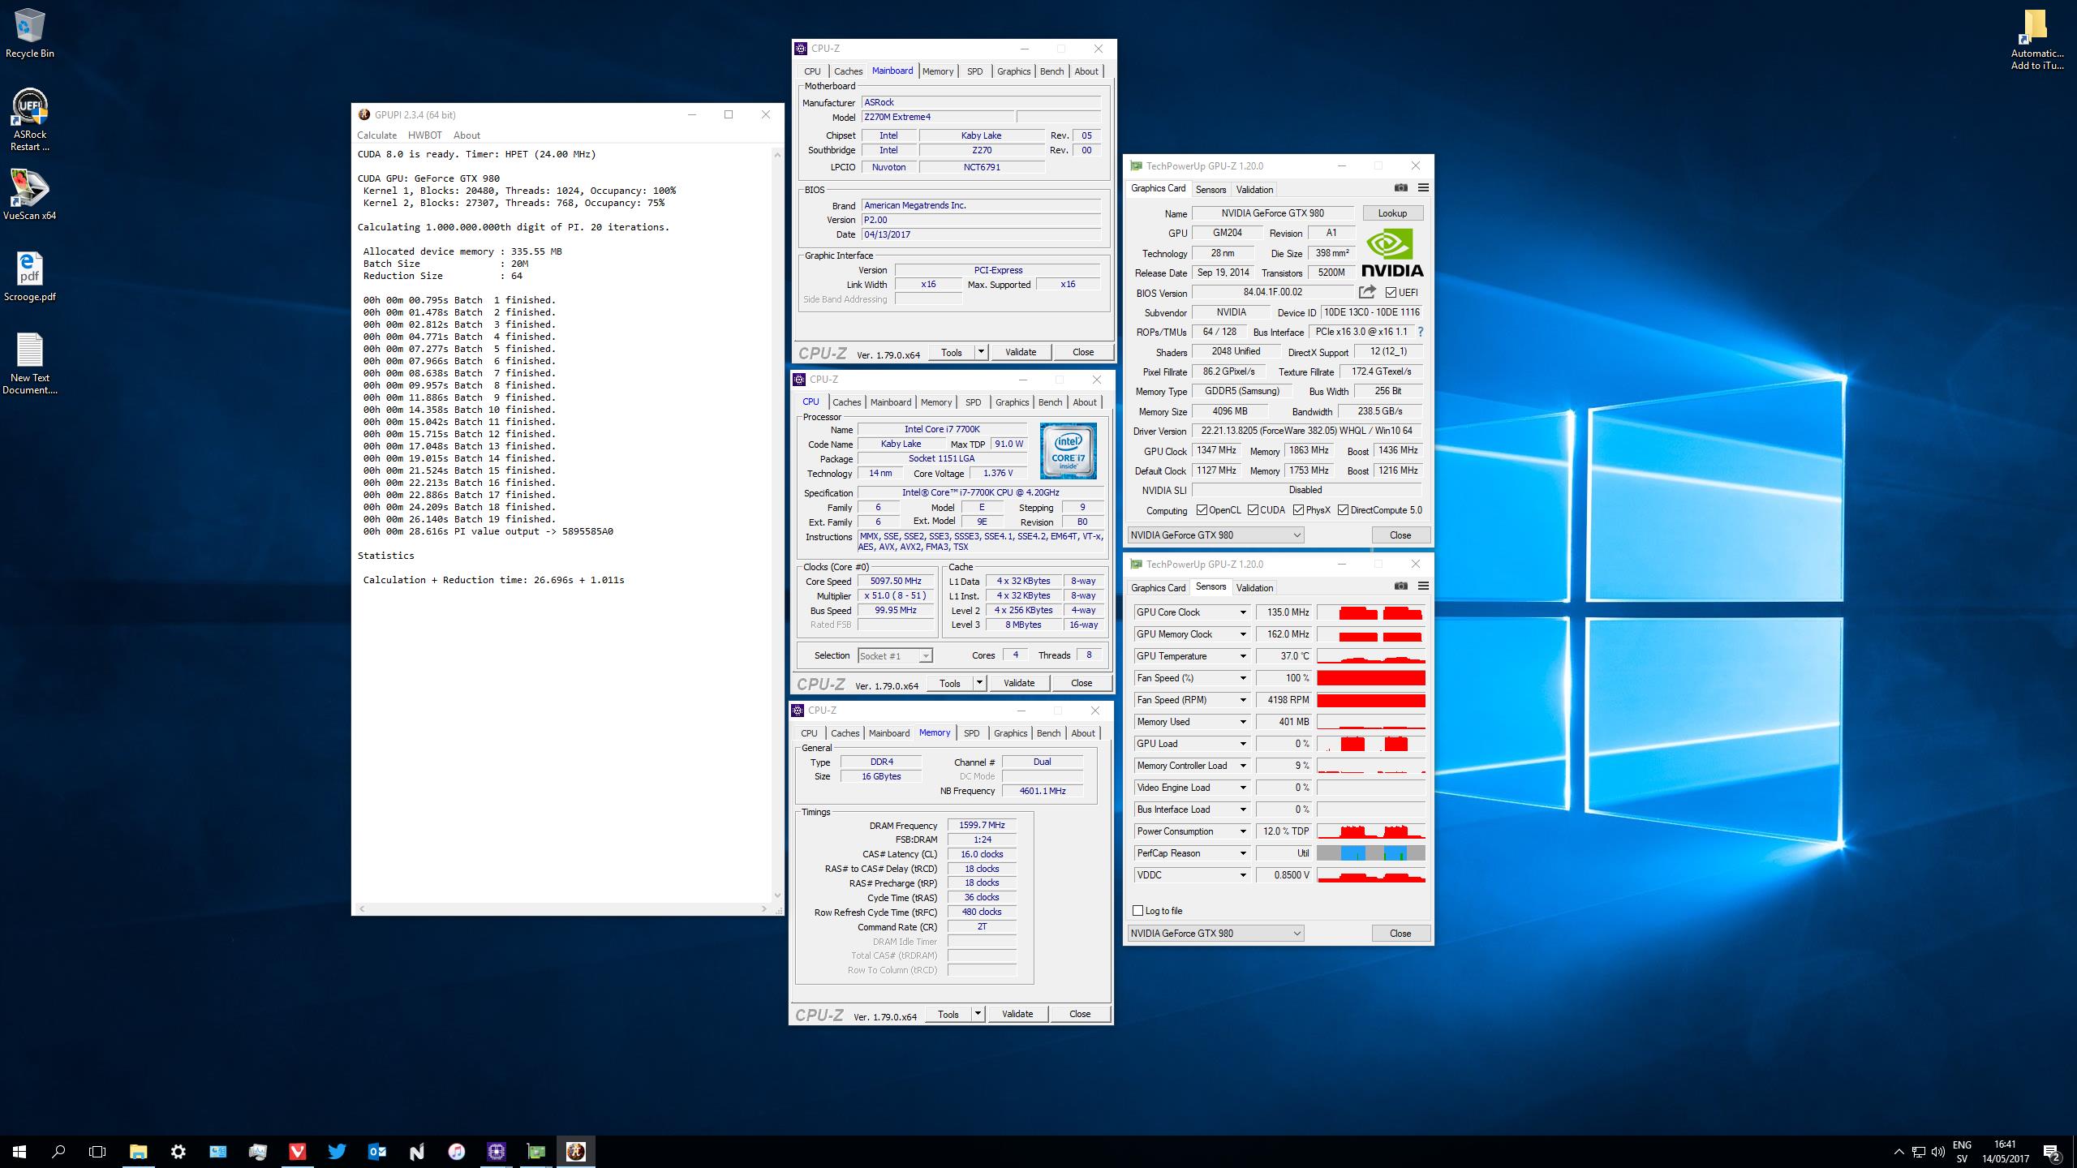Open Settings gear from the taskbar
The height and width of the screenshot is (1168, 2077).
[x=178, y=1151]
